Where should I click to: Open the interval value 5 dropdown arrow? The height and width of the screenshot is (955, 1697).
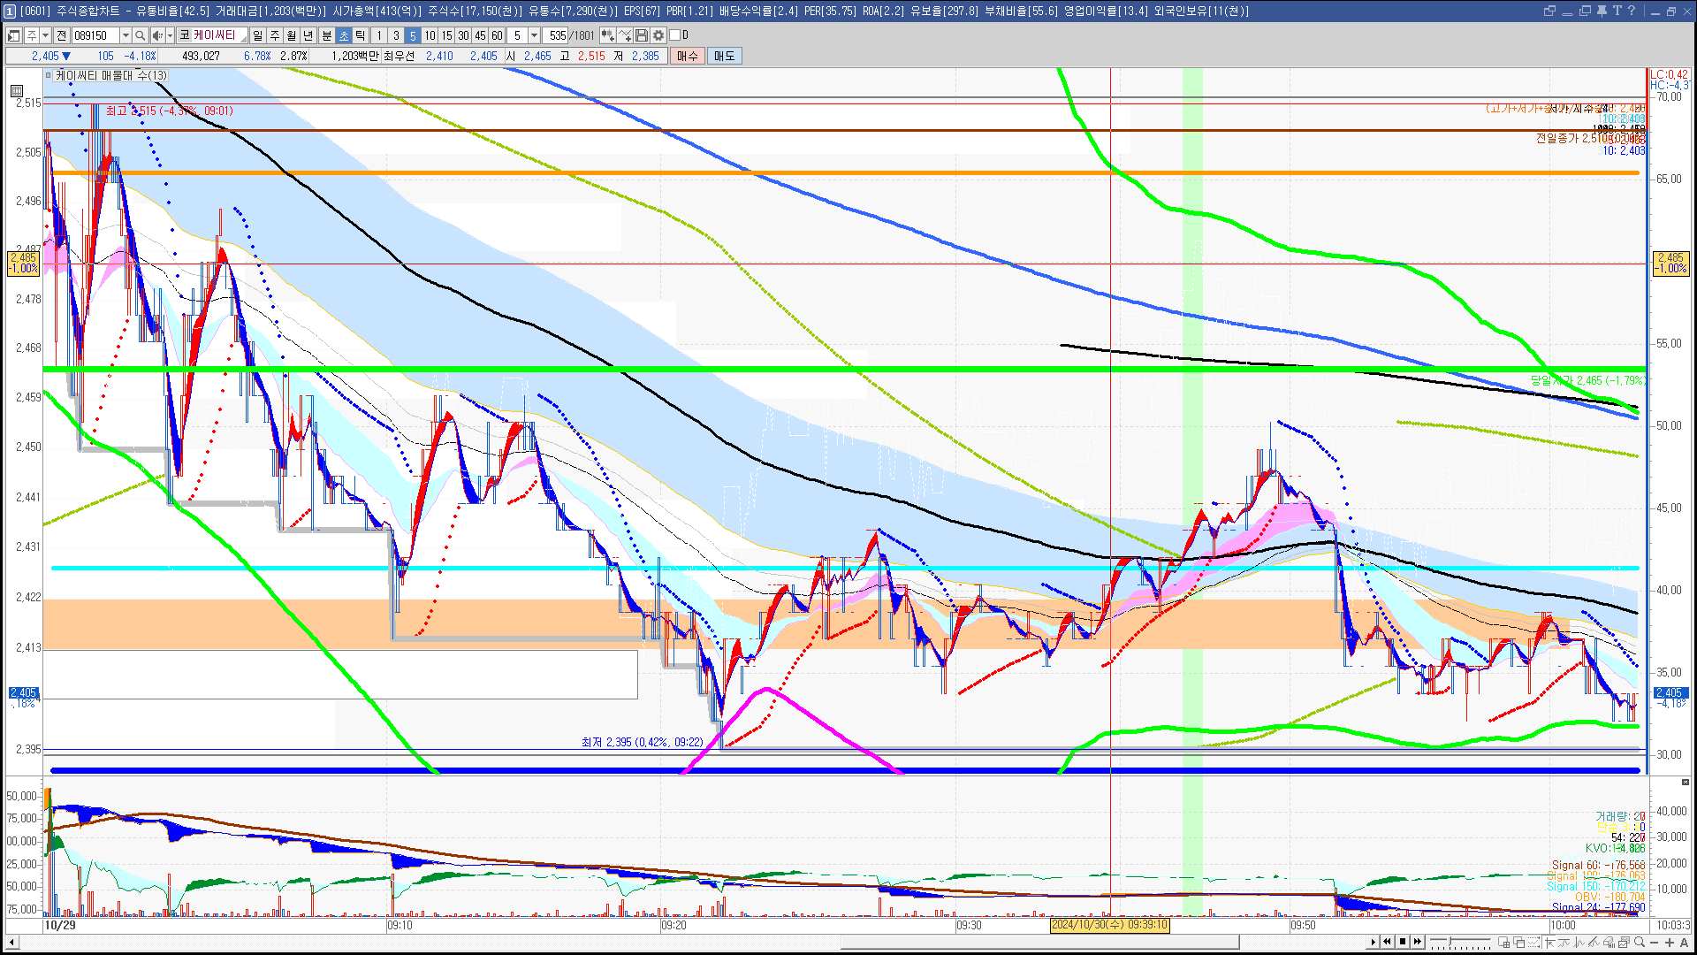pos(534,35)
